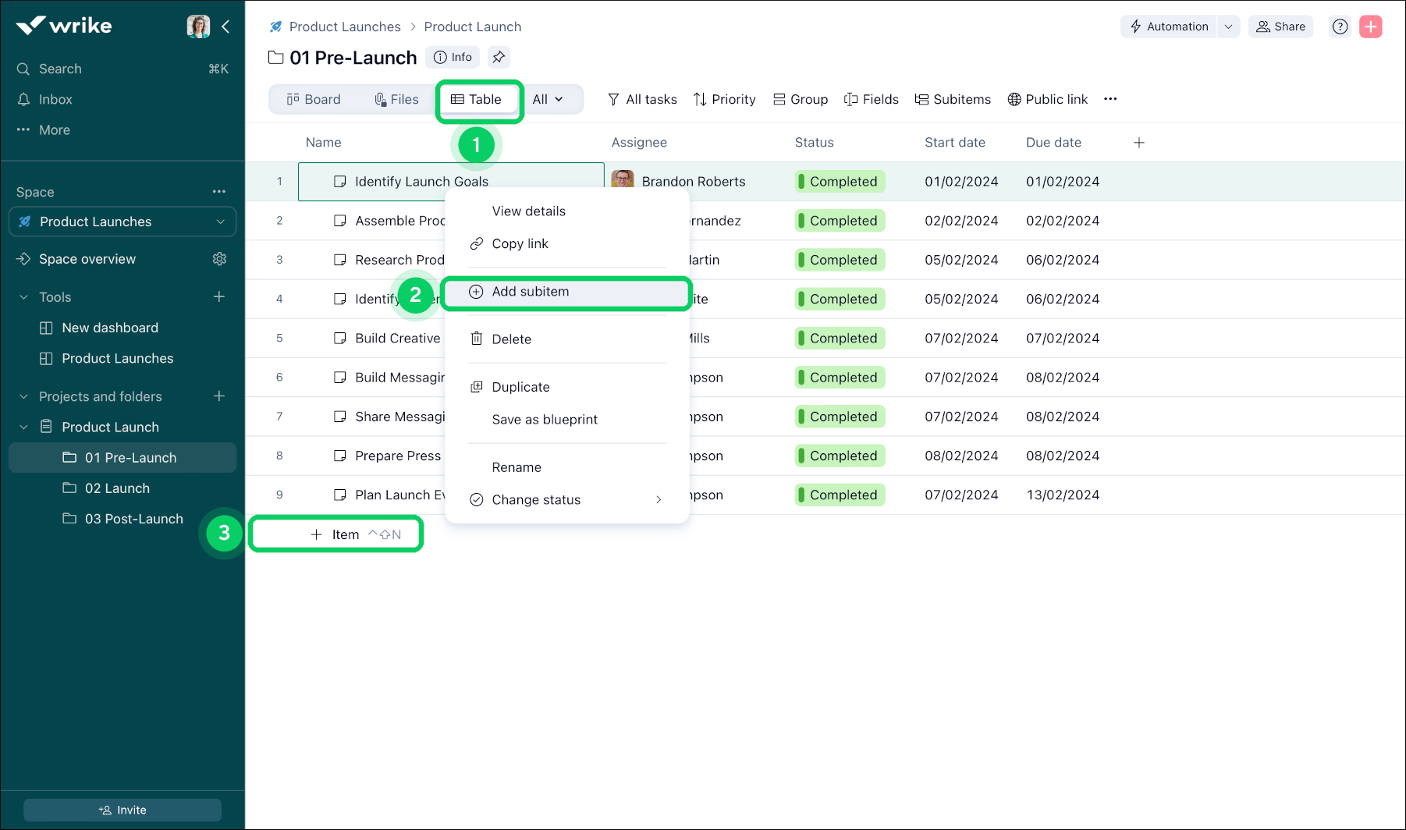Viewport: 1406px width, 830px height.
Task: Open Search with the magnifying glass icon
Action: tap(23, 69)
